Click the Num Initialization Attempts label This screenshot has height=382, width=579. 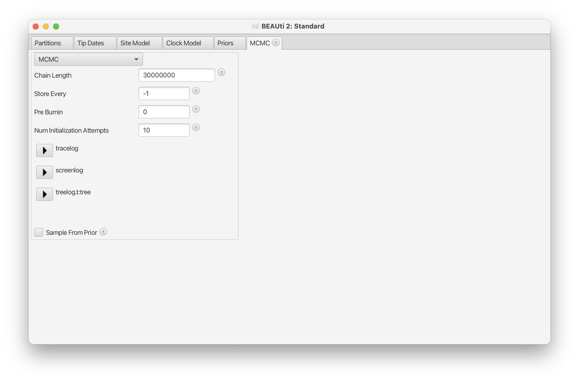(x=71, y=130)
